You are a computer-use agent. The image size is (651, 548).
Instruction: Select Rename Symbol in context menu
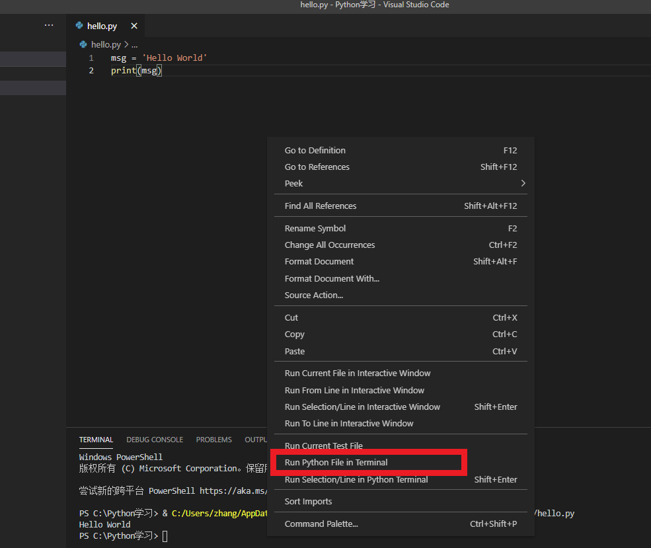[401, 228]
